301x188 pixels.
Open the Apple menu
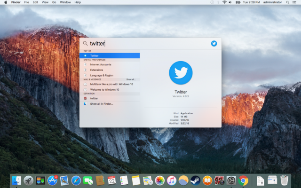point(6,2)
